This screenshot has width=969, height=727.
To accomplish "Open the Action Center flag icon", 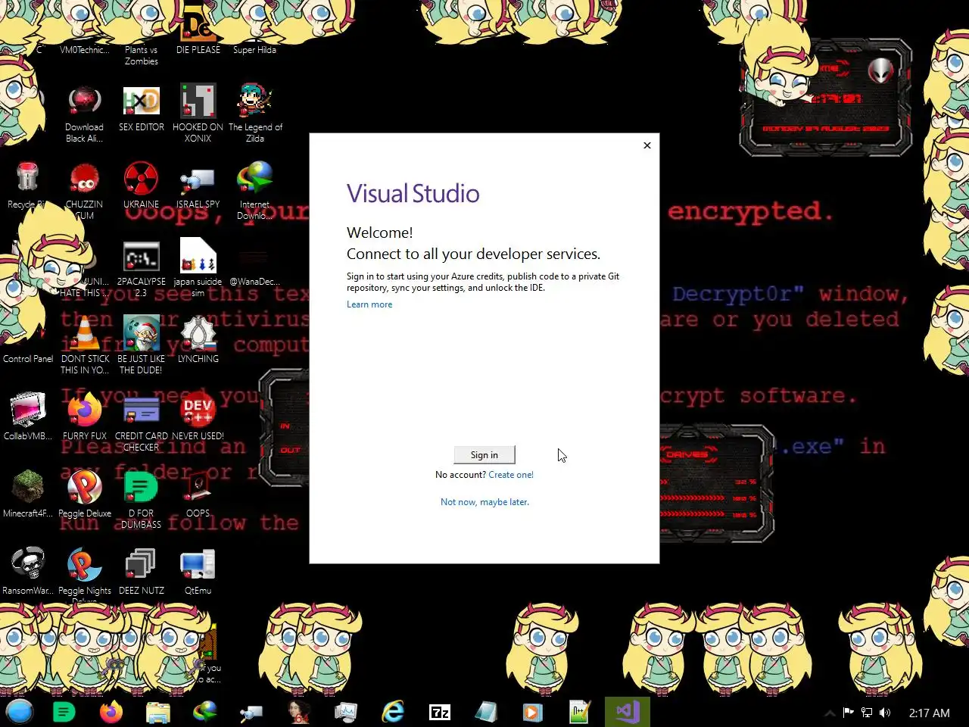I will (x=848, y=713).
